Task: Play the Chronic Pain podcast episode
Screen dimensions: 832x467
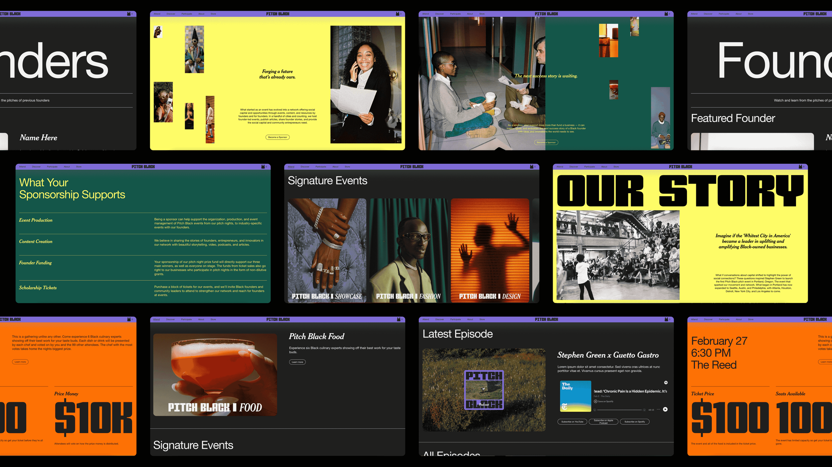Action: click(x=665, y=409)
